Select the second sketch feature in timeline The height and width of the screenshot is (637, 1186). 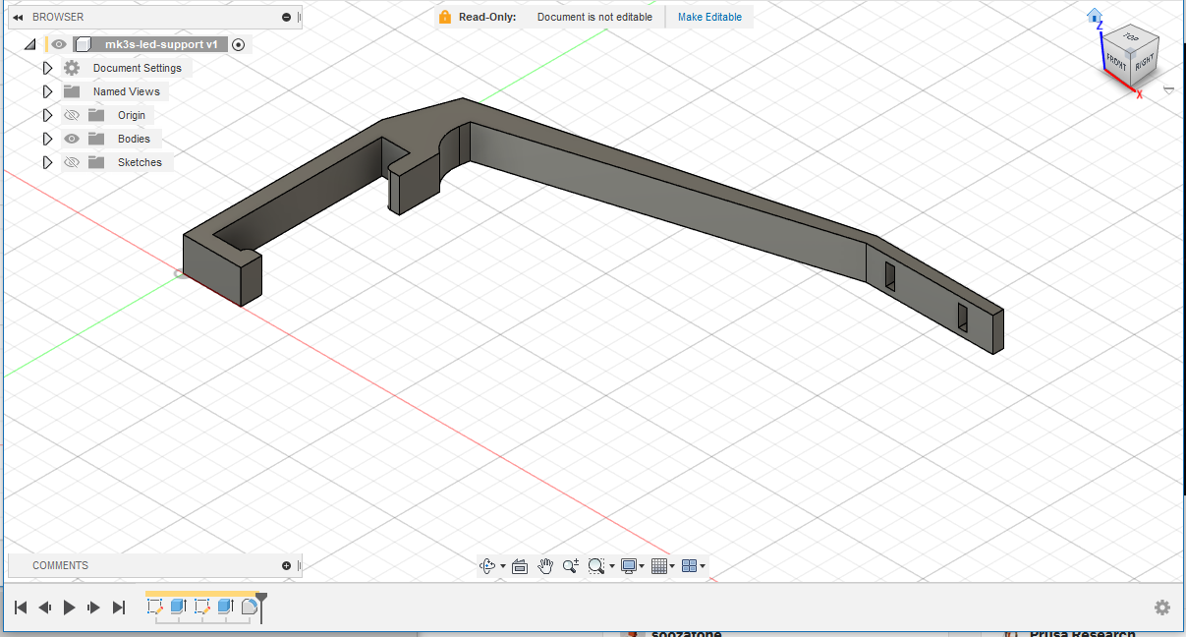tap(202, 607)
